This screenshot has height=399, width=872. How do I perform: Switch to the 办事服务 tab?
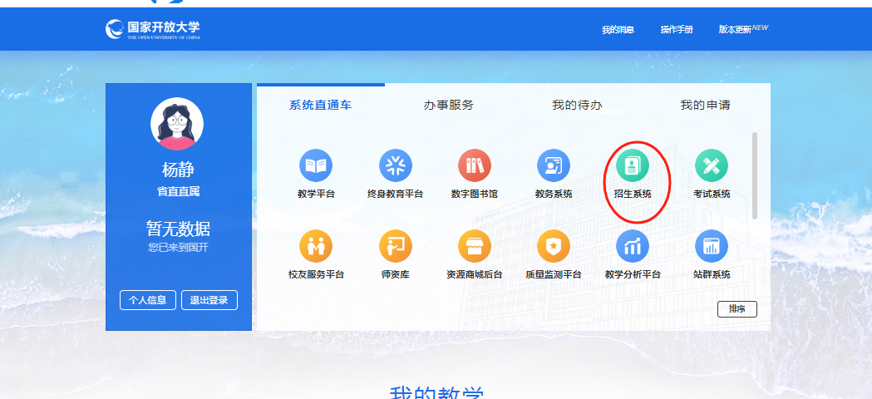point(449,106)
